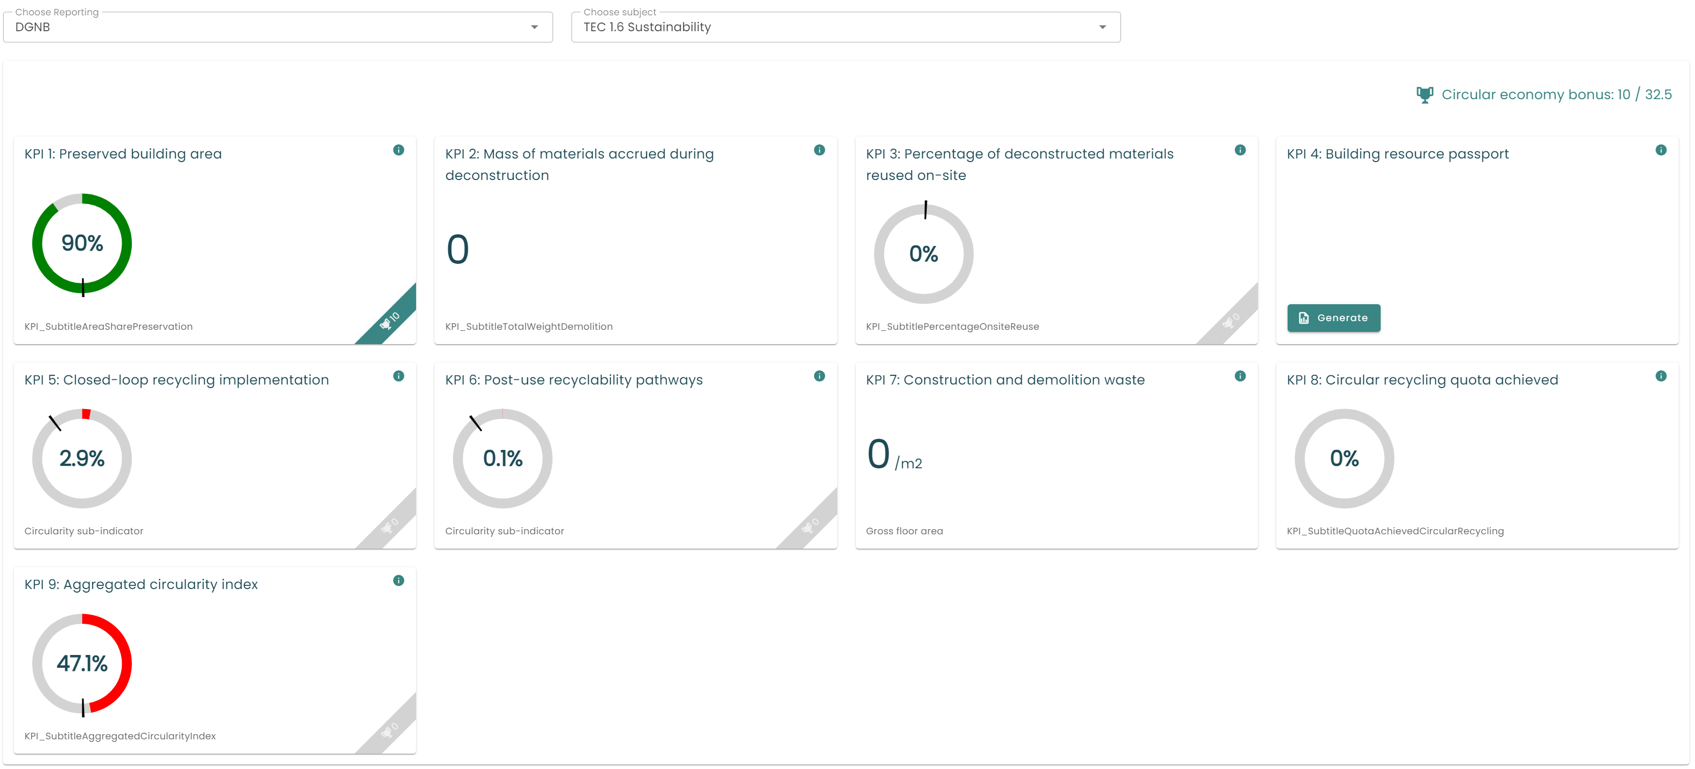Click the KPI 5 grey trophy corner badge
Screen dimensions: 1695x769
click(x=391, y=525)
